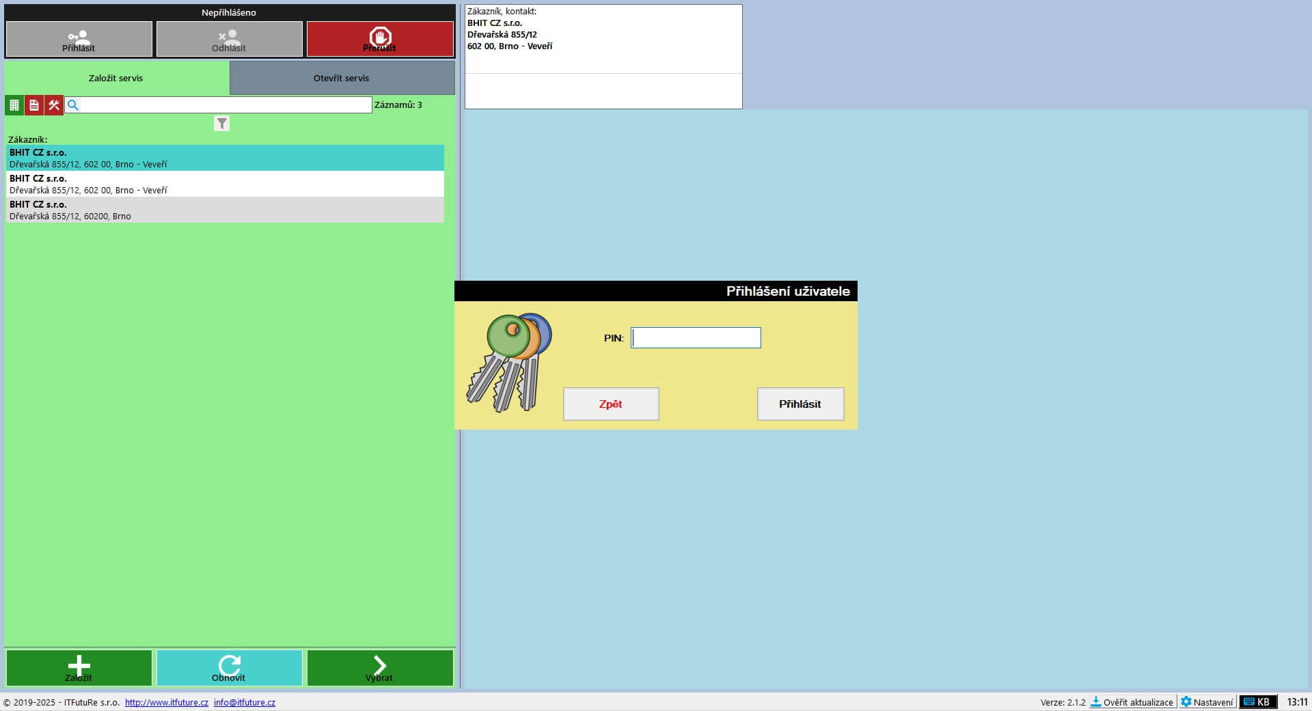Click the Přihlásit user login button at top
The image size is (1312, 711).
(79, 39)
